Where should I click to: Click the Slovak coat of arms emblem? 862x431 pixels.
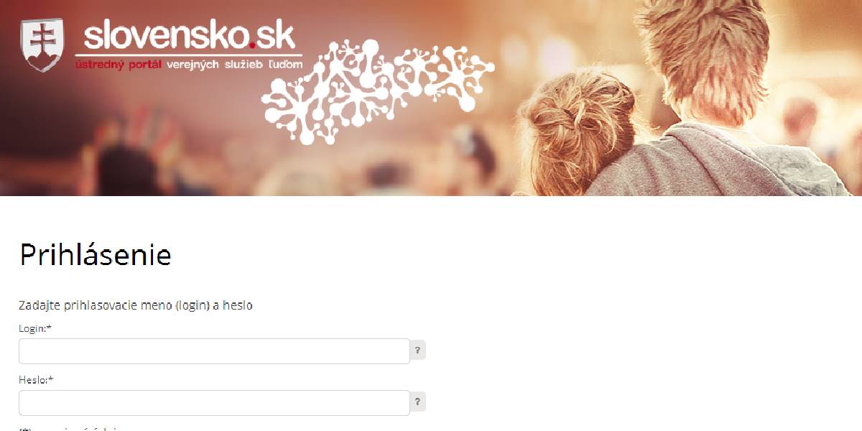click(42, 45)
